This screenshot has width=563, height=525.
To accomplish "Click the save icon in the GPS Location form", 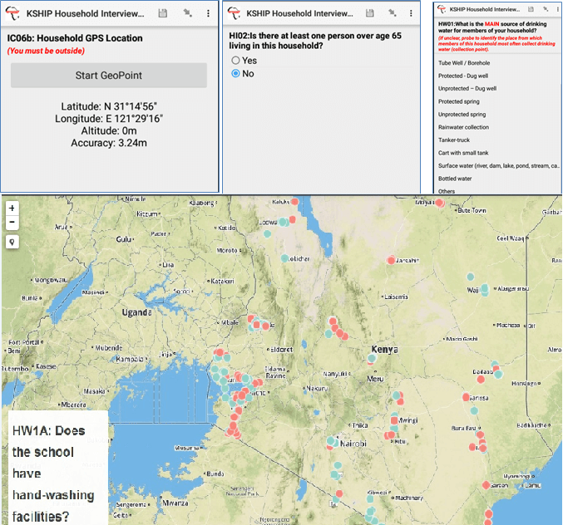I will click(x=162, y=13).
